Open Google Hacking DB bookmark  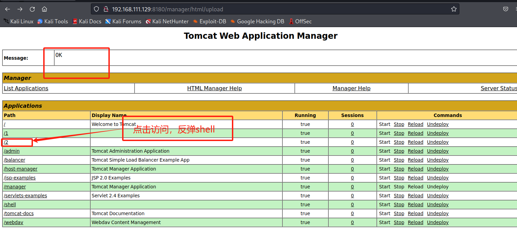point(257,21)
